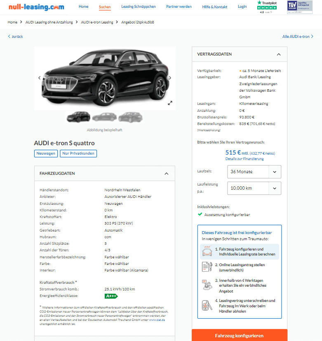Click ca. 5 Monate Lieferzeit availability
322x341 pixels.
[260, 71]
